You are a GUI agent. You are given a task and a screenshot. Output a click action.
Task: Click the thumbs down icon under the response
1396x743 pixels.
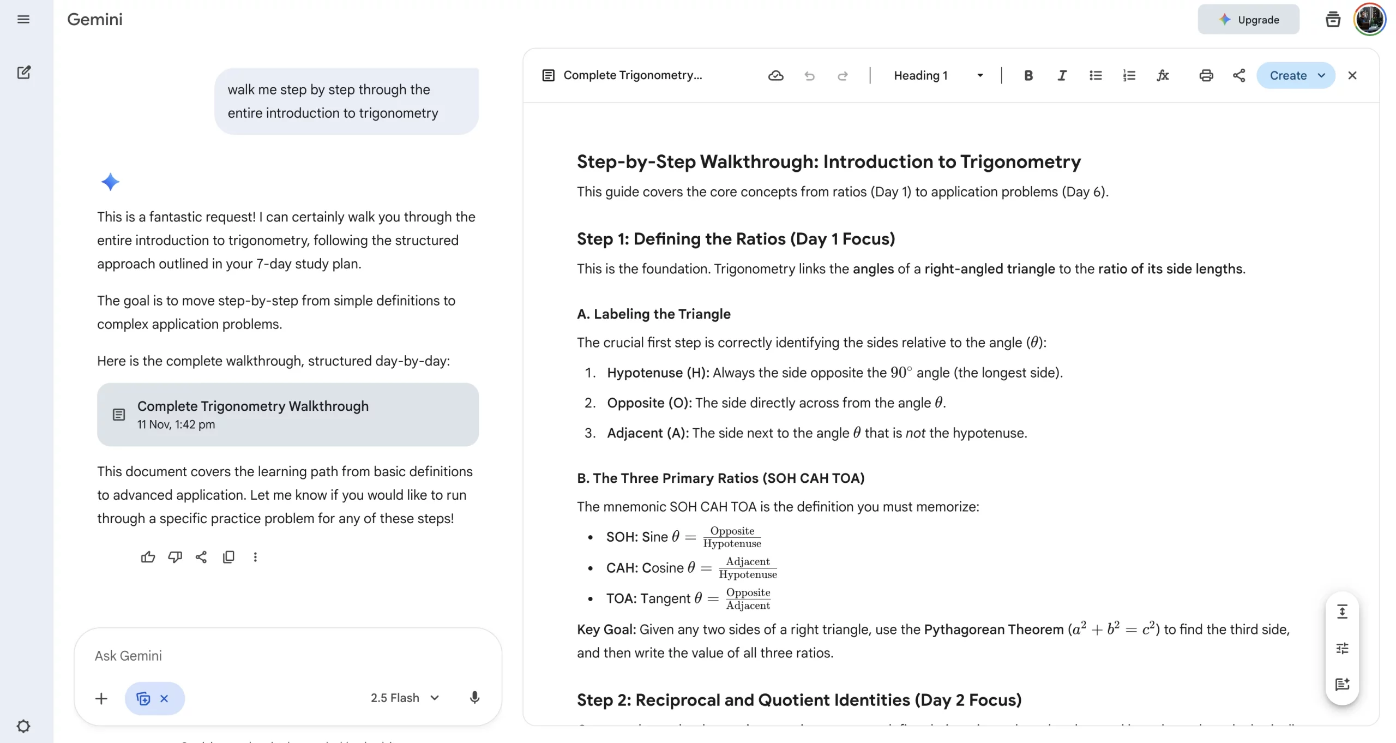coord(174,557)
